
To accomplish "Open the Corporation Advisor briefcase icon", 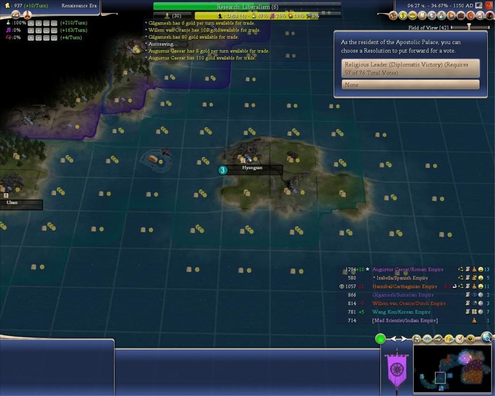I will [x=461, y=15].
